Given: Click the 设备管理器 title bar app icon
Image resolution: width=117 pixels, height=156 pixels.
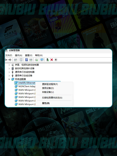Looking at the screenshot, I should tap(6, 50).
